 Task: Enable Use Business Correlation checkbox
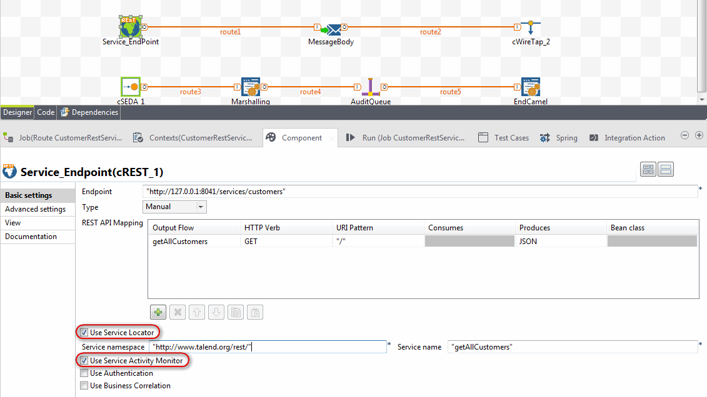click(x=84, y=386)
